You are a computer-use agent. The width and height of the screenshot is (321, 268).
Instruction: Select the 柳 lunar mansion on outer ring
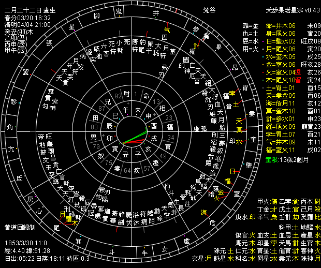pos(96,16)
